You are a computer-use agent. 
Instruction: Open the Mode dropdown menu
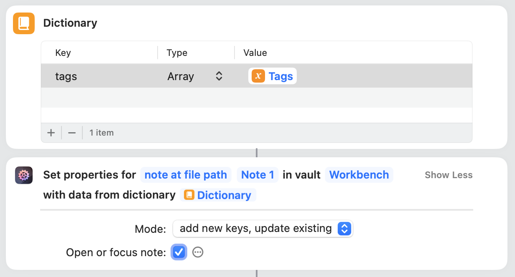263,229
